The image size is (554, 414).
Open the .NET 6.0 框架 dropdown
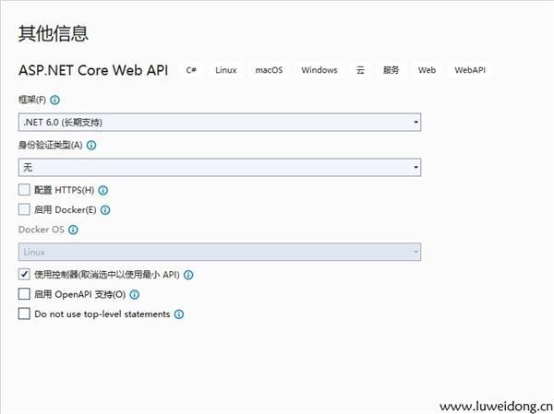coord(220,122)
